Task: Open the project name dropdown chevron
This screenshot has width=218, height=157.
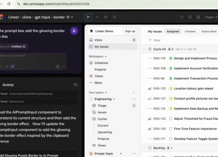Action: coord(72,17)
